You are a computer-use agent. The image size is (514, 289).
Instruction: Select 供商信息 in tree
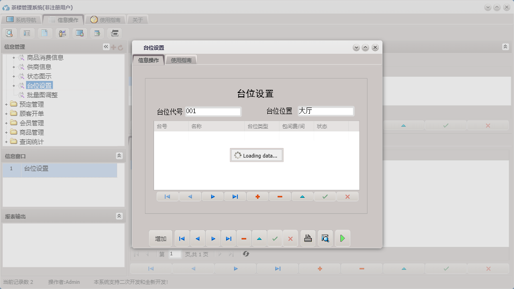pyautogui.click(x=39, y=67)
